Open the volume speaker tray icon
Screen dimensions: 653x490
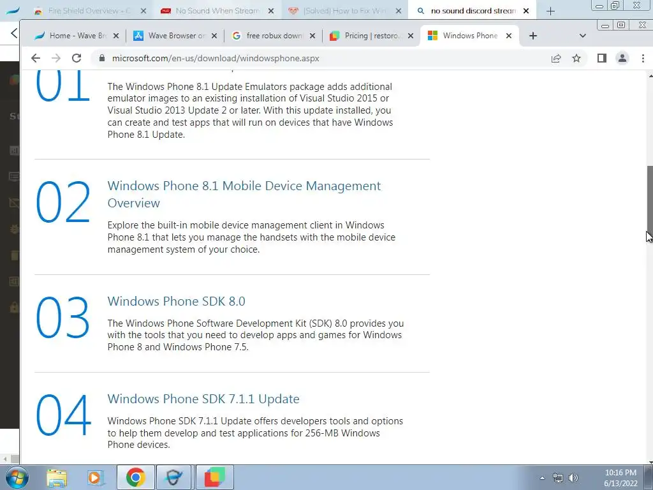(573, 478)
